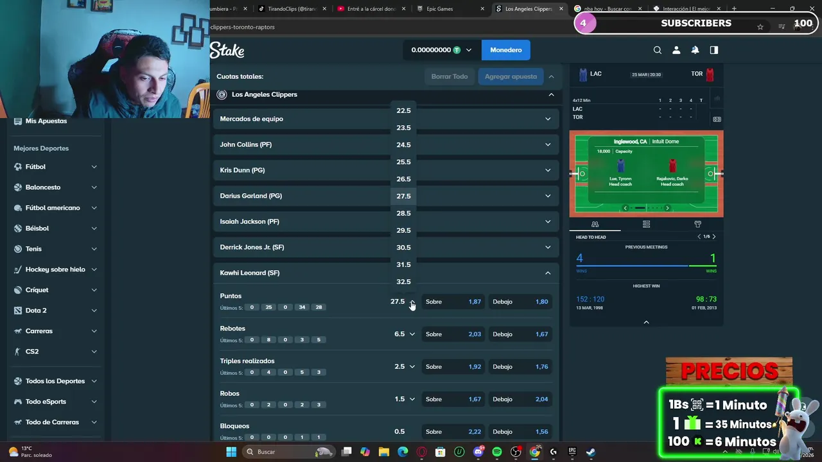
Task: Open the user profile icon
Action: [676, 50]
